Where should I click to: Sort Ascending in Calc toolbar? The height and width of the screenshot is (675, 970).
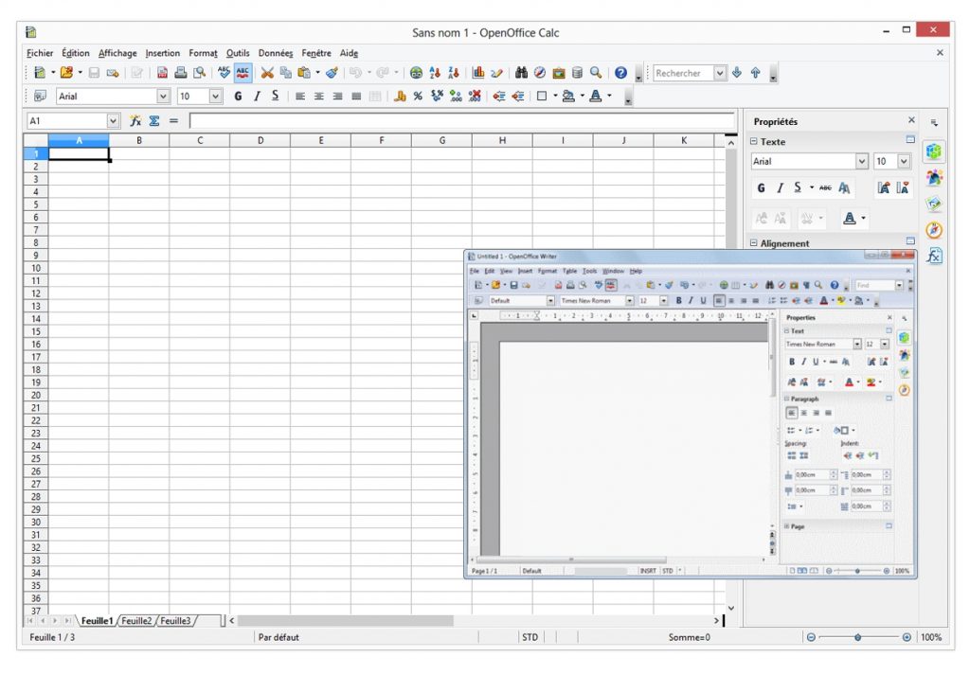coord(435,73)
